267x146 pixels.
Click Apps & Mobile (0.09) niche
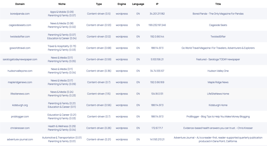pos(62,12)
